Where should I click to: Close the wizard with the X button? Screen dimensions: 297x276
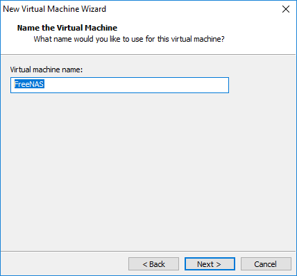click(x=286, y=9)
